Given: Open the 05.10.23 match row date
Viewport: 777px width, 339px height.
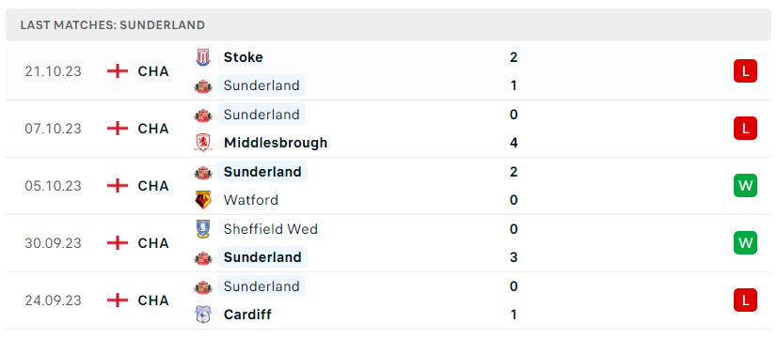Looking at the screenshot, I should pos(53,186).
